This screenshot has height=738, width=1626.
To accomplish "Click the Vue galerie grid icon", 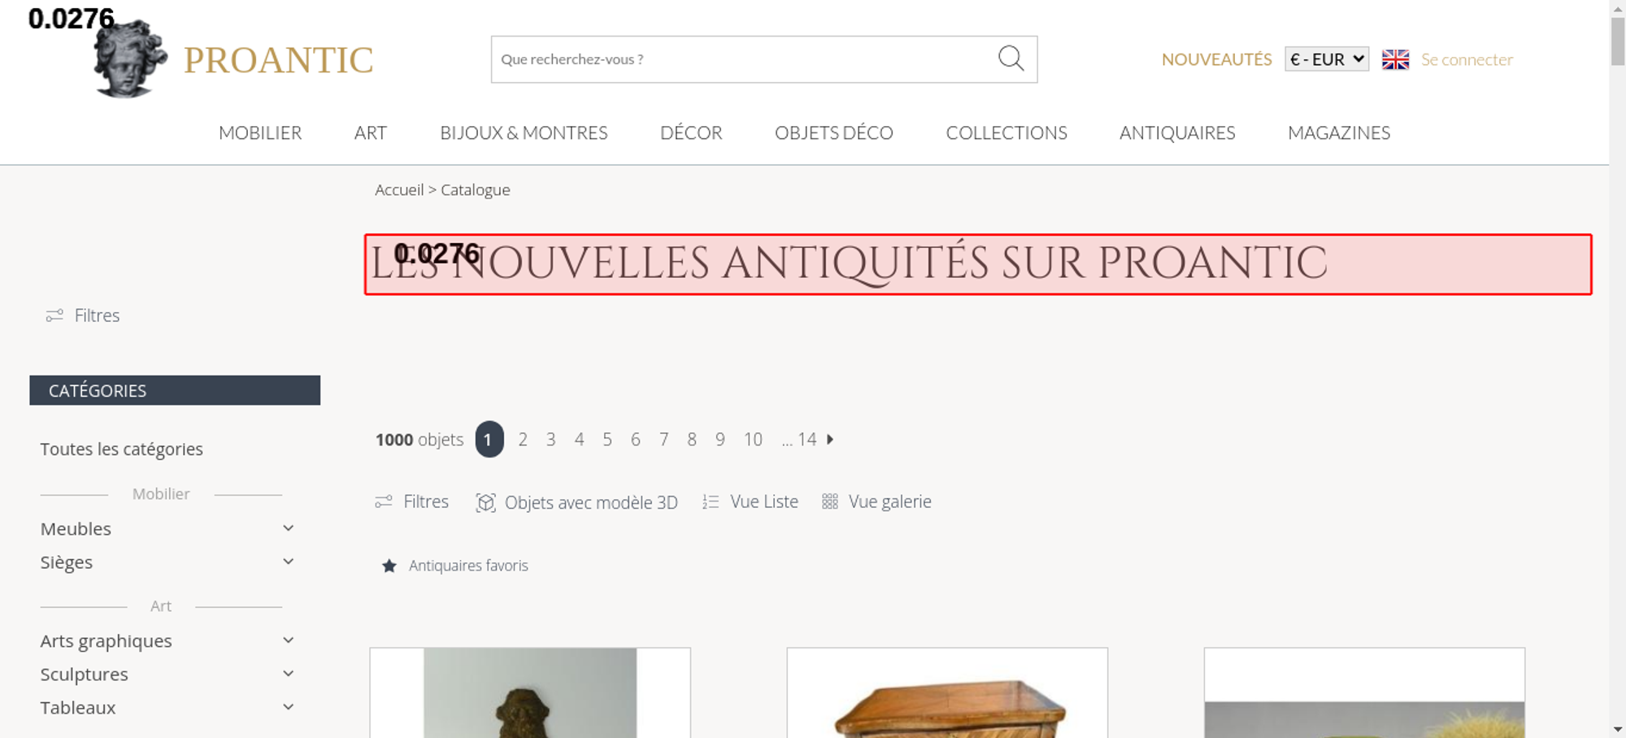I will [x=829, y=501].
